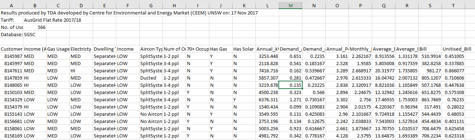This screenshot has height=140, width=475.
Task: Click the 'Gas Usage' header cell
Action: point(58,49)
